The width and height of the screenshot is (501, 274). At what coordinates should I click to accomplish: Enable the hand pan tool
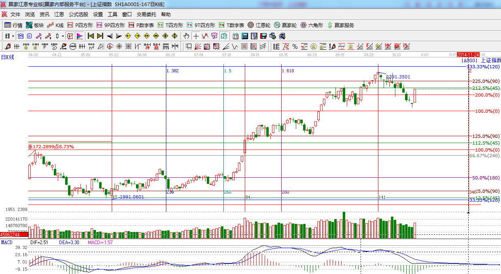coord(186,36)
